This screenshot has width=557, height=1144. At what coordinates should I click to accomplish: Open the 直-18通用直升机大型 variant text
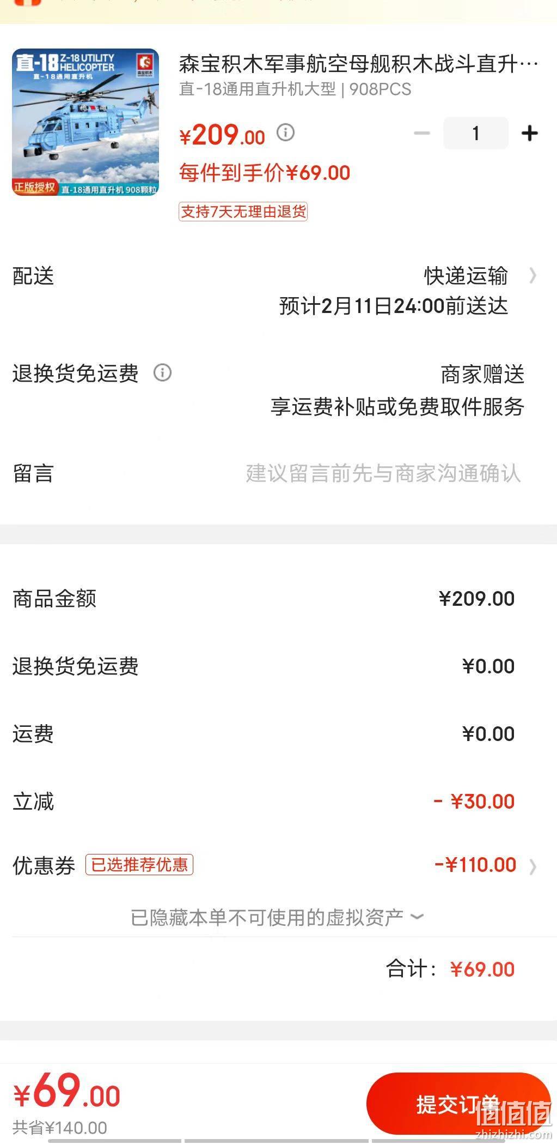(257, 89)
